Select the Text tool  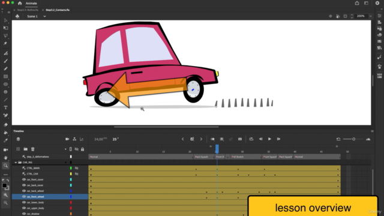pos(5,107)
